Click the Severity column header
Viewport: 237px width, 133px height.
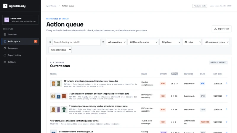point(163,74)
